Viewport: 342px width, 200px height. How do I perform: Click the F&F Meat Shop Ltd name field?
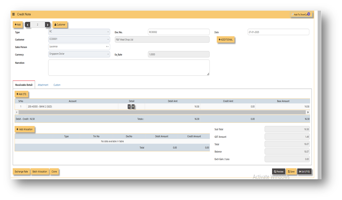pos(162,40)
